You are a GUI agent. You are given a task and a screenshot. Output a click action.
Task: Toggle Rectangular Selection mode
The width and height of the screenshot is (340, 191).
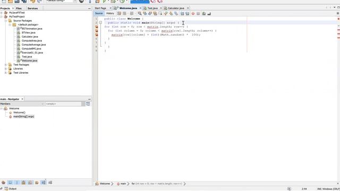(160, 13)
